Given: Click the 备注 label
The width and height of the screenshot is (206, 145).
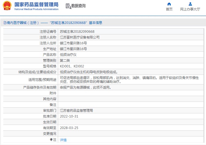Looking at the screenshot, I should (53, 105).
